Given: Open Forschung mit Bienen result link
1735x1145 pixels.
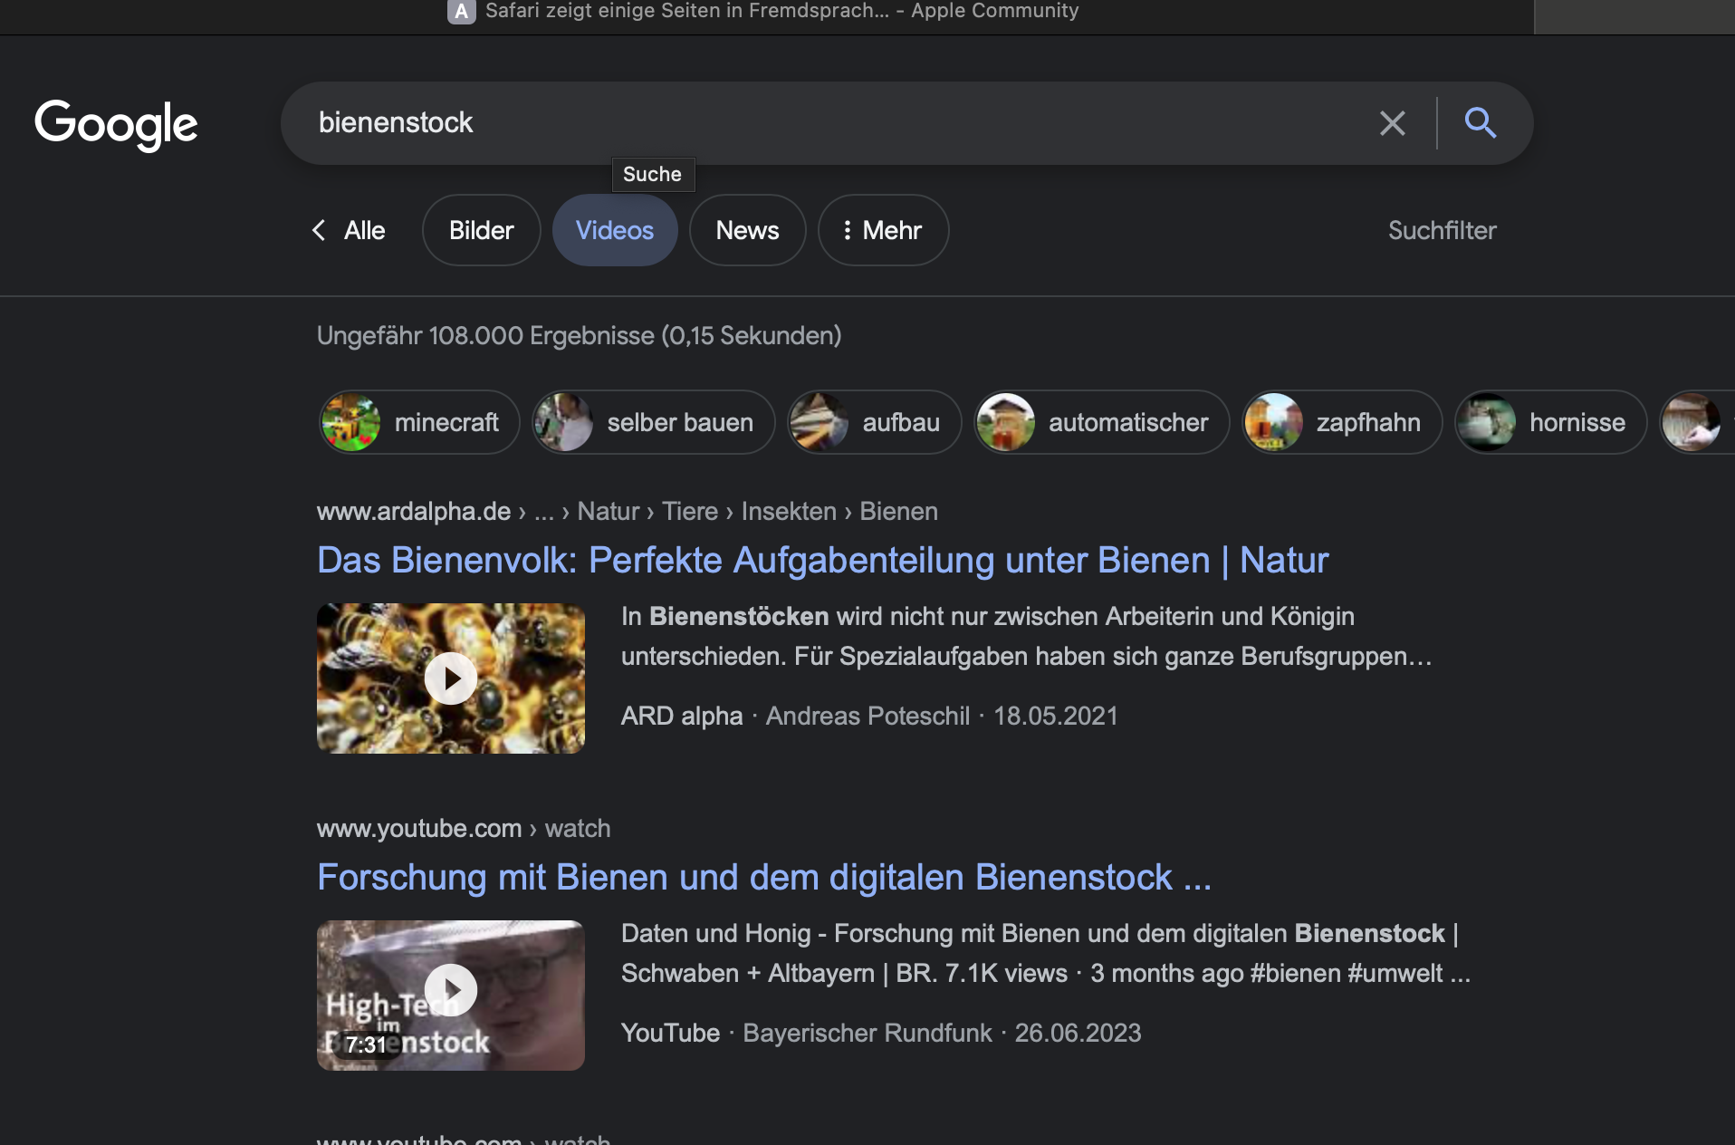Looking at the screenshot, I should point(763,877).
